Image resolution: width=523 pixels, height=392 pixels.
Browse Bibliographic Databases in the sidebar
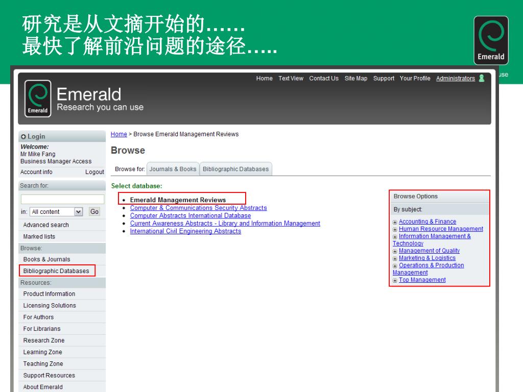(56, 271)
